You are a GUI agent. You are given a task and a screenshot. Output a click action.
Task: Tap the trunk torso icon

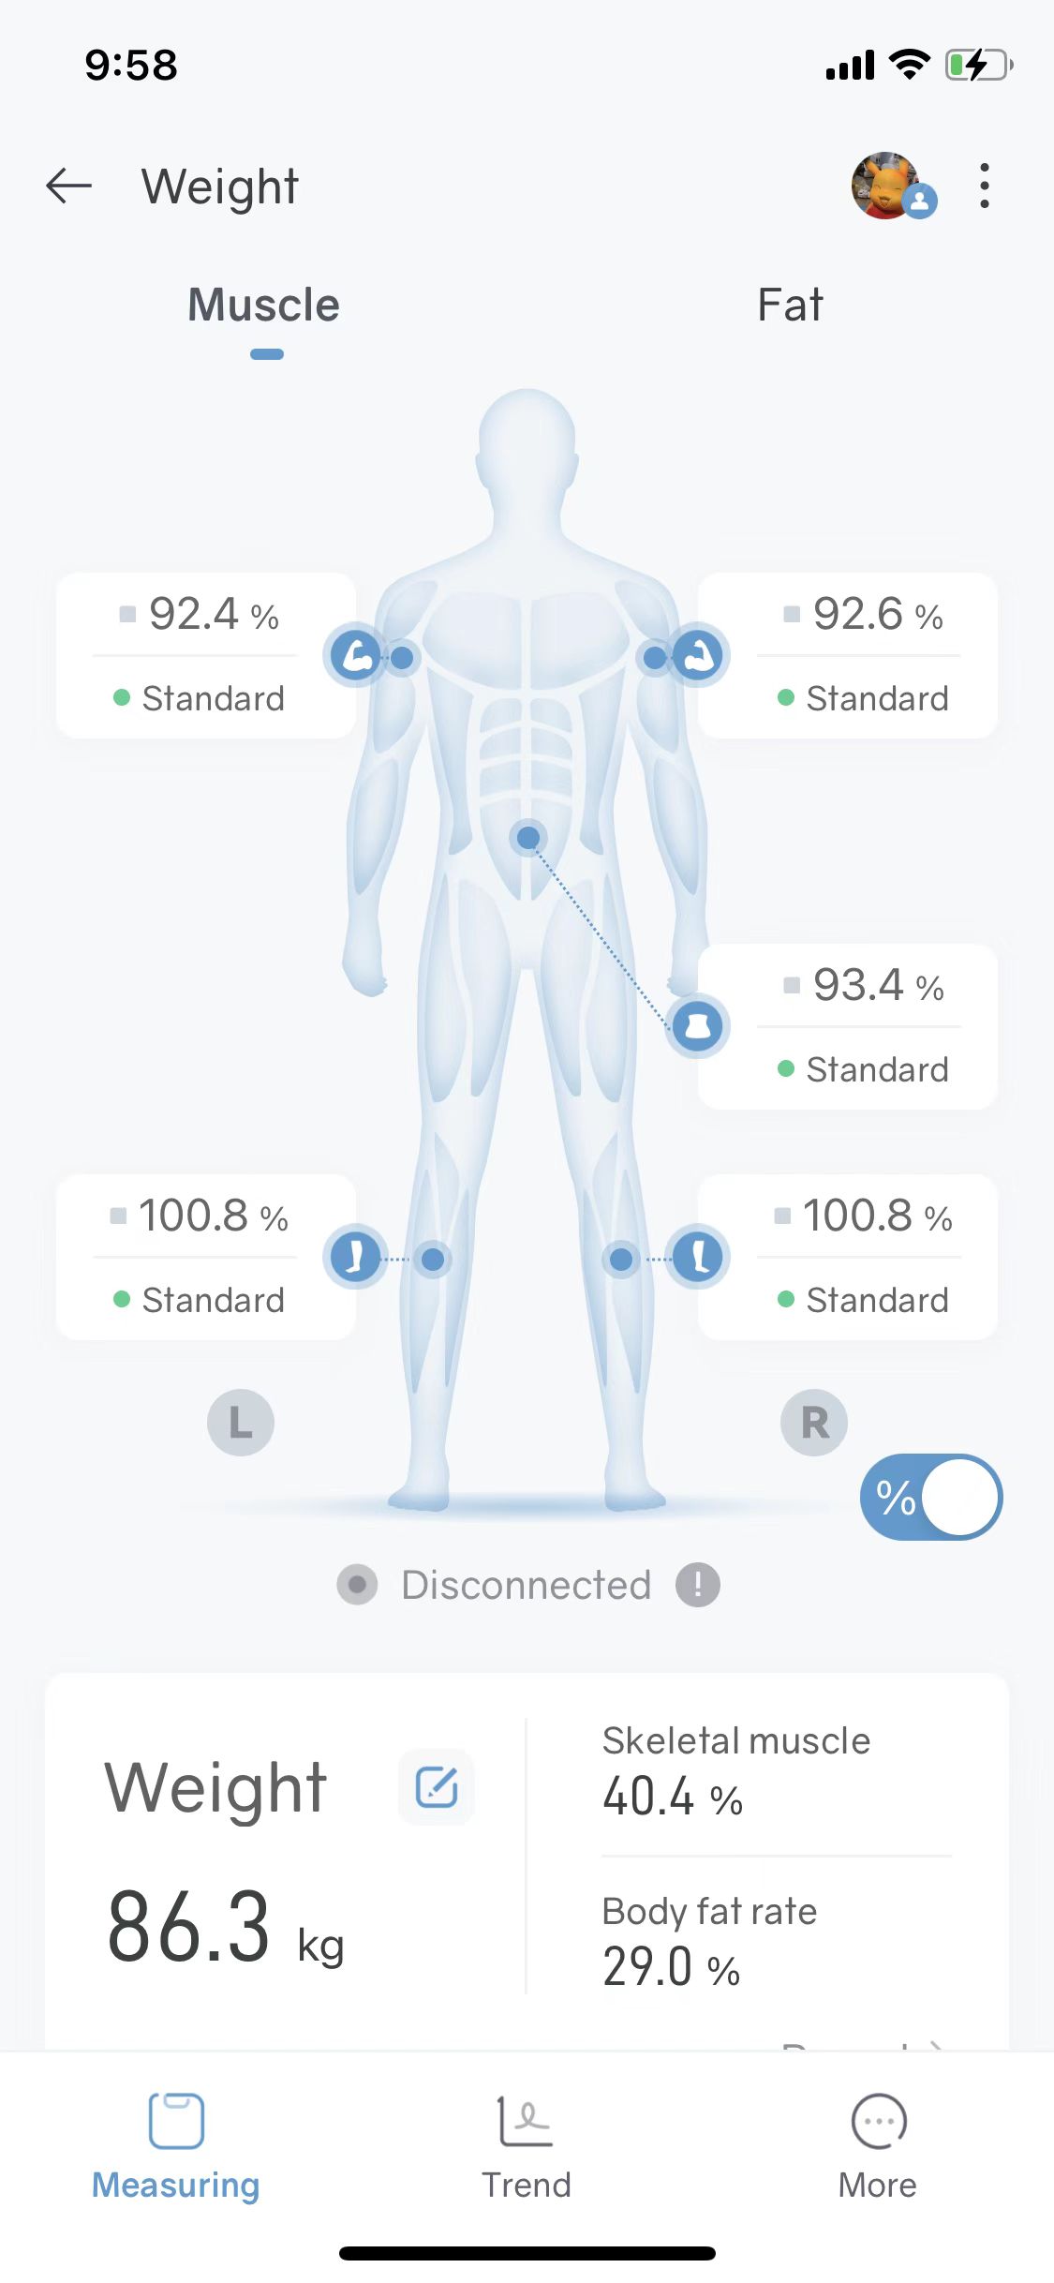[698, 1025]
